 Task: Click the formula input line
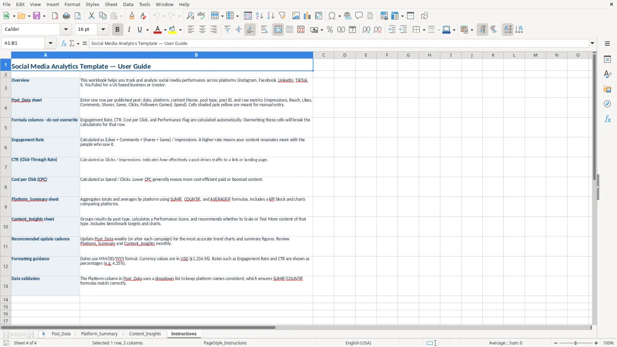pyautogui.click(x=339, y=43)
